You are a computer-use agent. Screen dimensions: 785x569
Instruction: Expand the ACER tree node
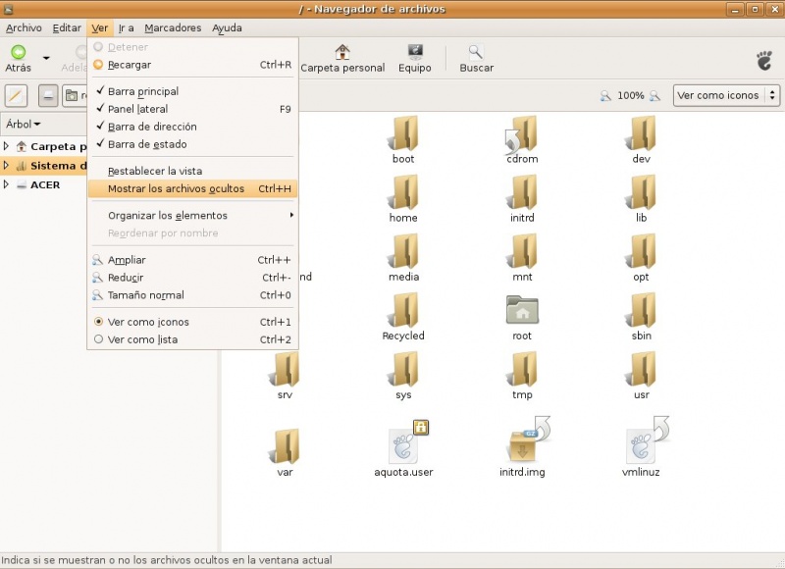pos(7,184)
